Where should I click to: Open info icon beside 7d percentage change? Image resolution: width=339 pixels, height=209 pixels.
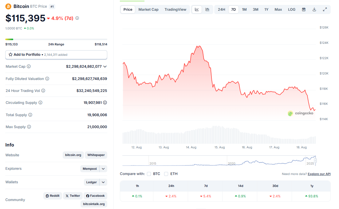[77, 18]
